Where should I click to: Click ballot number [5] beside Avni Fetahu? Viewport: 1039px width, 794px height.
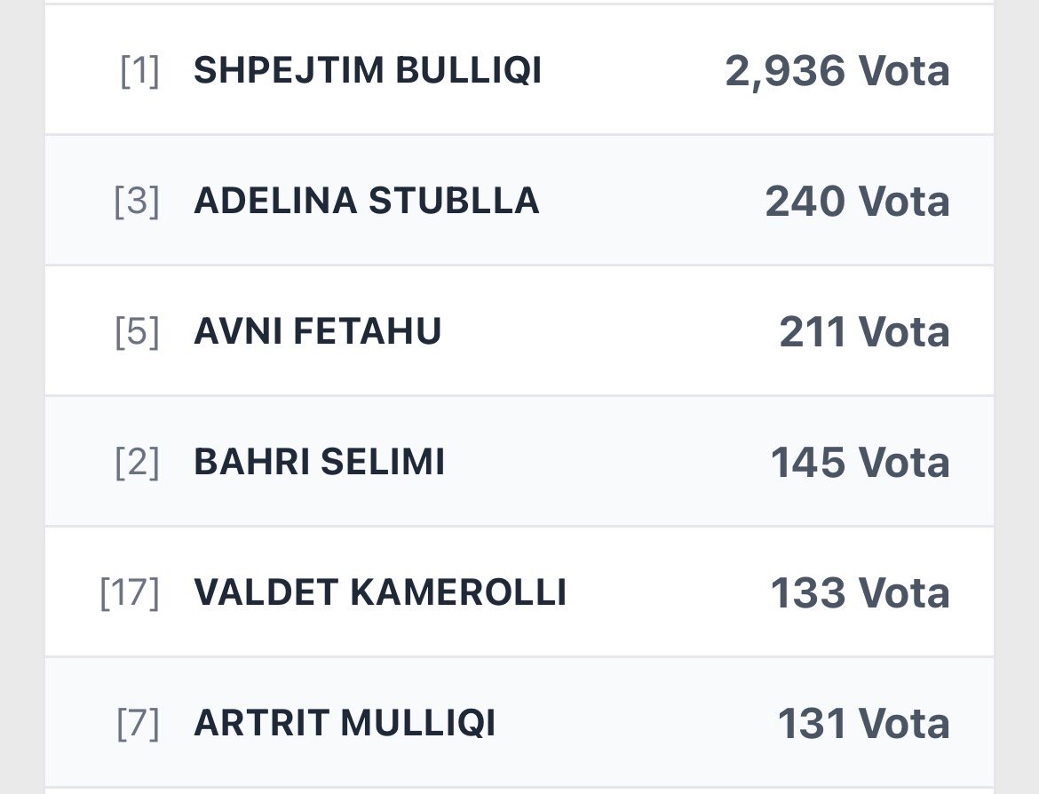137,332
